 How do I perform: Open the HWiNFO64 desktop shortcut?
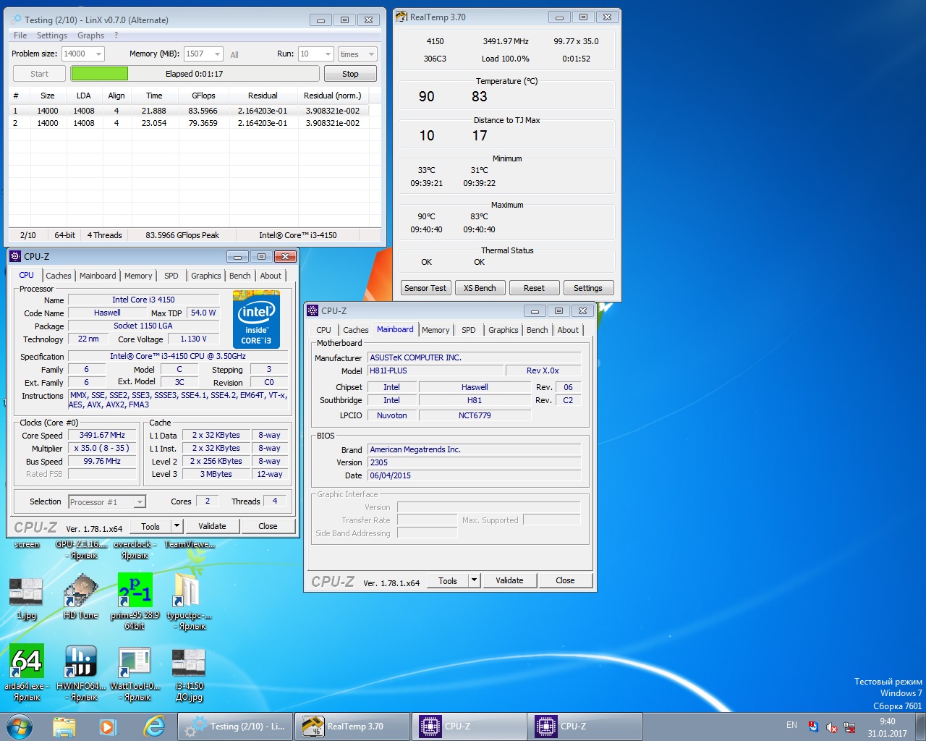pos(80,662)
